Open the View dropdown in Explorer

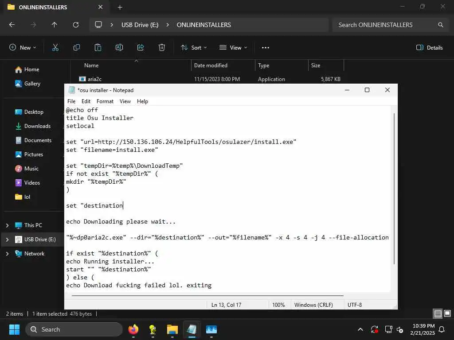(233, 48)
